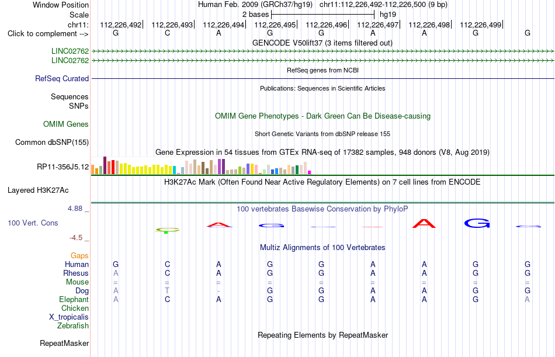Click the 'hg19' label next to scale bar
This screenshot has height=357, width=555.
click(x=387, y=15)
